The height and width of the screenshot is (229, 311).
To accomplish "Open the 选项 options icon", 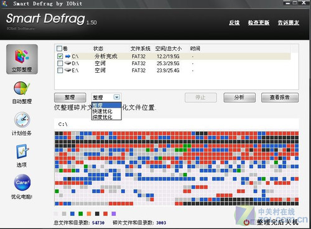I will [x=22, y=151].
